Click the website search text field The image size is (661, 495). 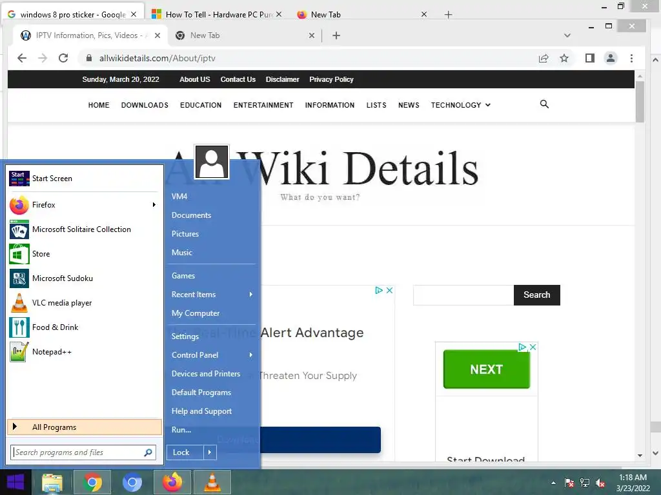[x=463, y=295]
